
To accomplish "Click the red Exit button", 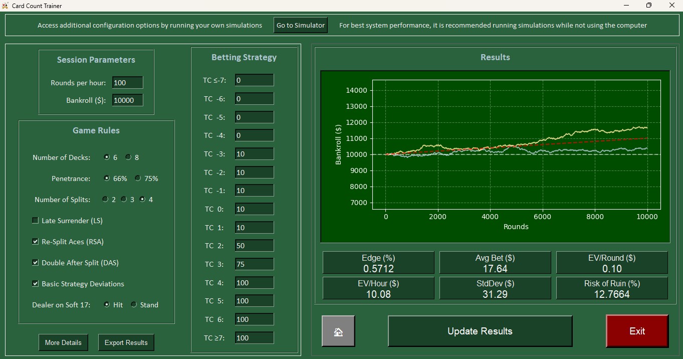I will 637,331.
